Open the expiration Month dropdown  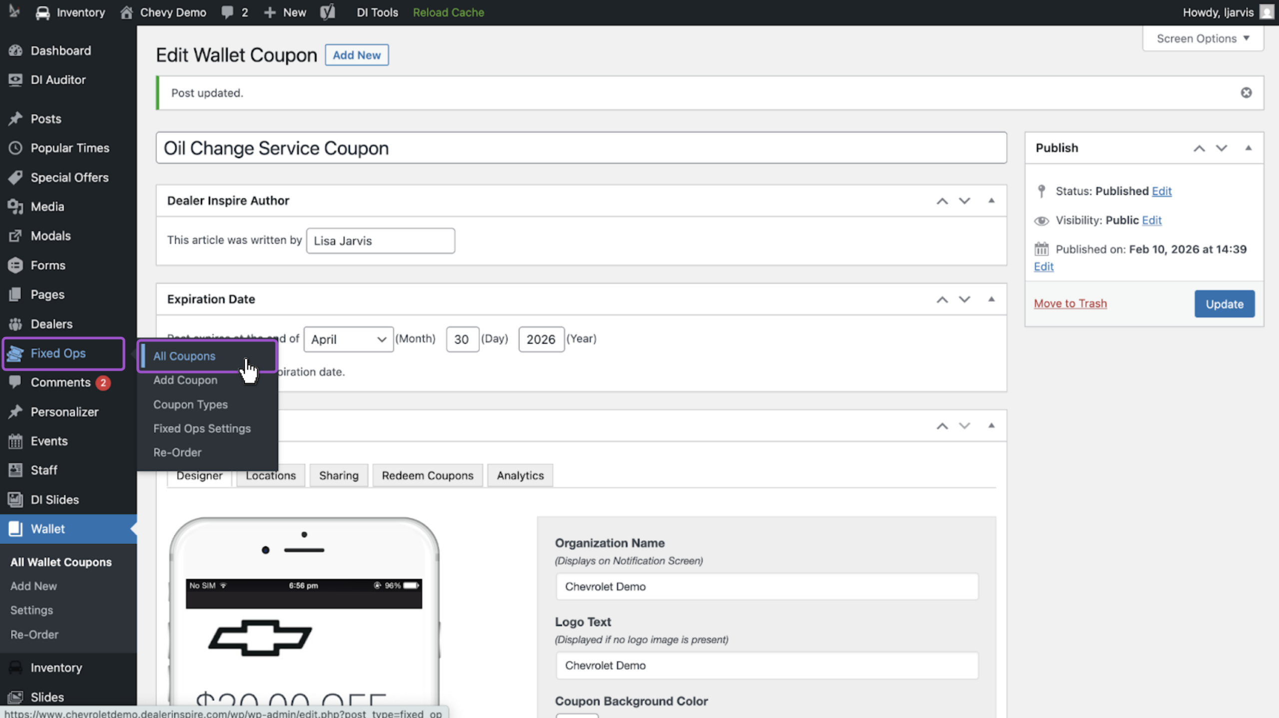coord(348,339)
